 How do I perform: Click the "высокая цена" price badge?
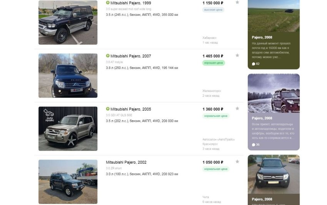(x=213, y=10)
